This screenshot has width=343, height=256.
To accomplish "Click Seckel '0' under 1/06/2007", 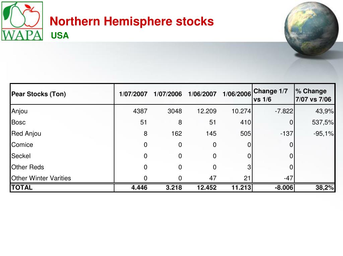I will (x=215, y=156).
